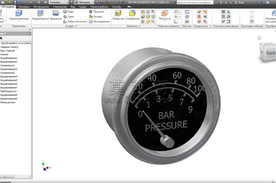Viewport: 276px width, 183px height.
Task: Select Сопряжение1 feature in browser
Action: coord(7,65)
